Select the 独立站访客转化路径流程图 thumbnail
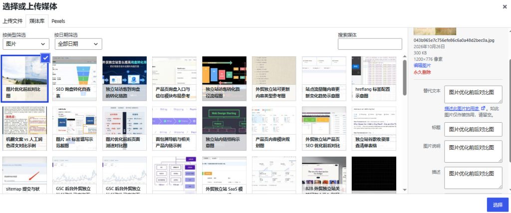511x213 pixels. point(224,78)
